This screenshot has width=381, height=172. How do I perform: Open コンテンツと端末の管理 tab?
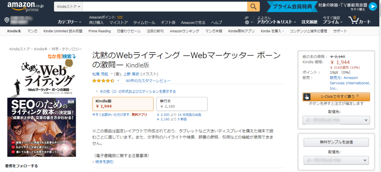(308, 31)
